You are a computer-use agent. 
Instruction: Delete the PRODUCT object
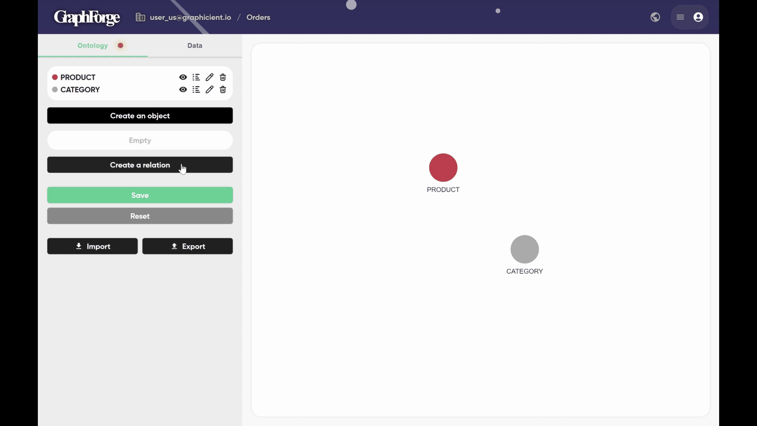(223, 77)
